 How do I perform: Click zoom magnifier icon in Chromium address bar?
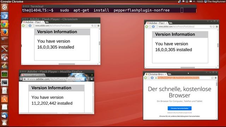click(92, 26)
